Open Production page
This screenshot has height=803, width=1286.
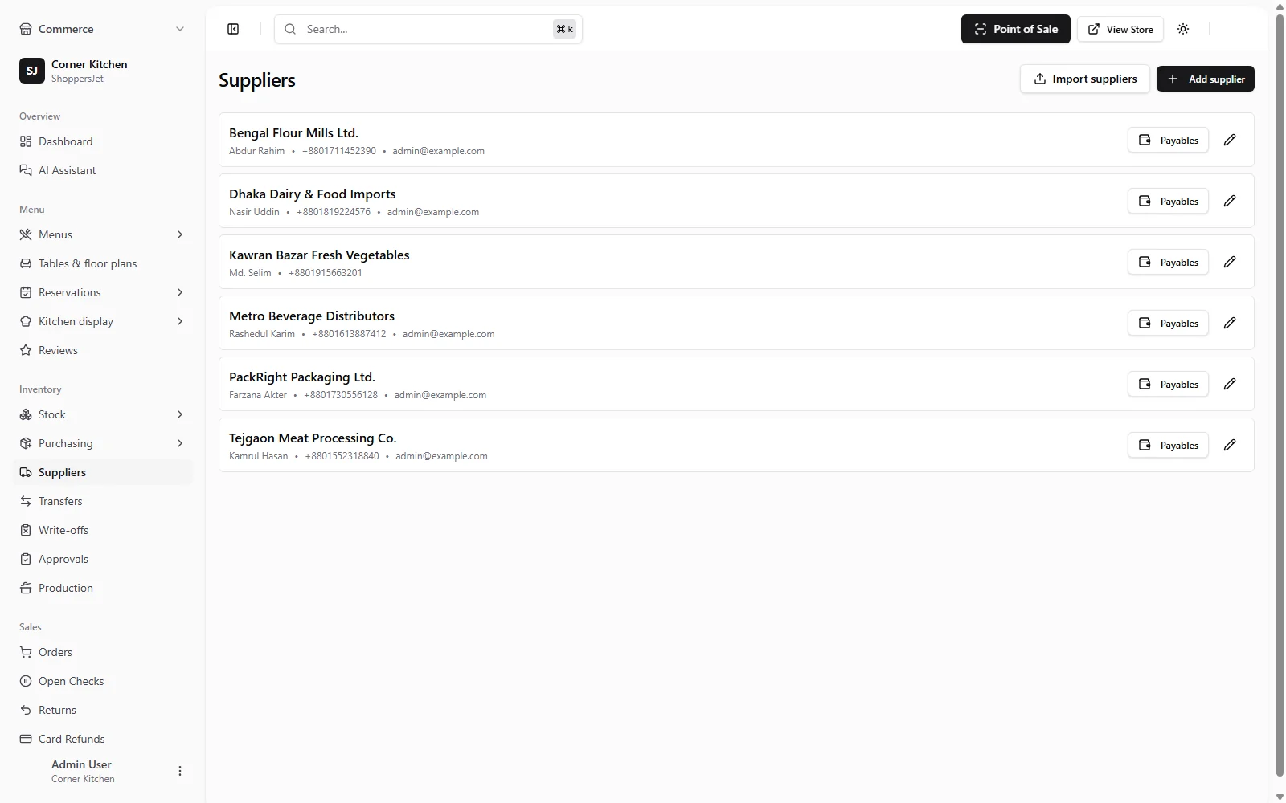(102, 588)
